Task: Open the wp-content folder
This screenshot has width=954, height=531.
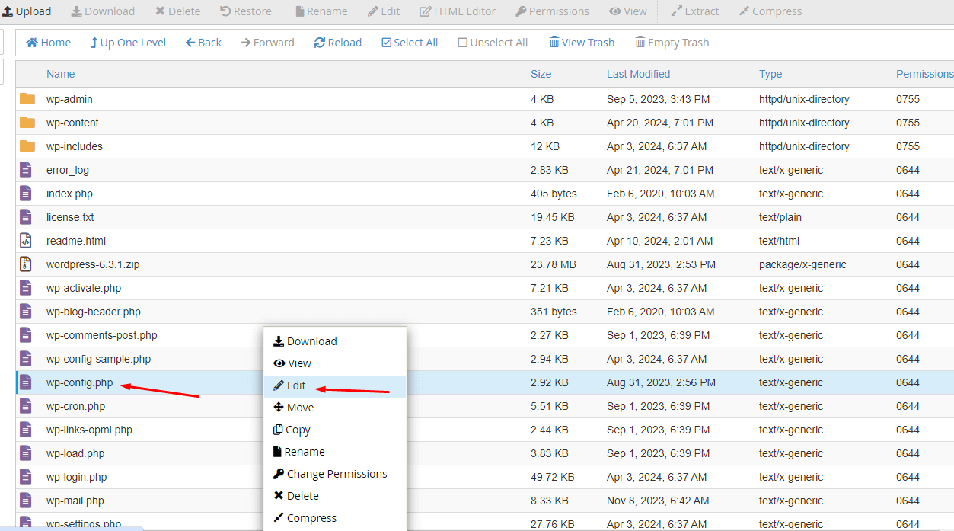Action: tap(72, 123)
